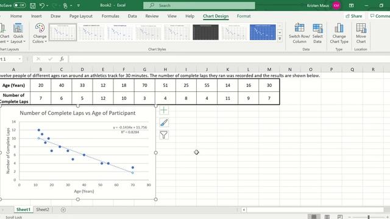Click the Chart Styles gallery down arrow

tap(280, 32)
